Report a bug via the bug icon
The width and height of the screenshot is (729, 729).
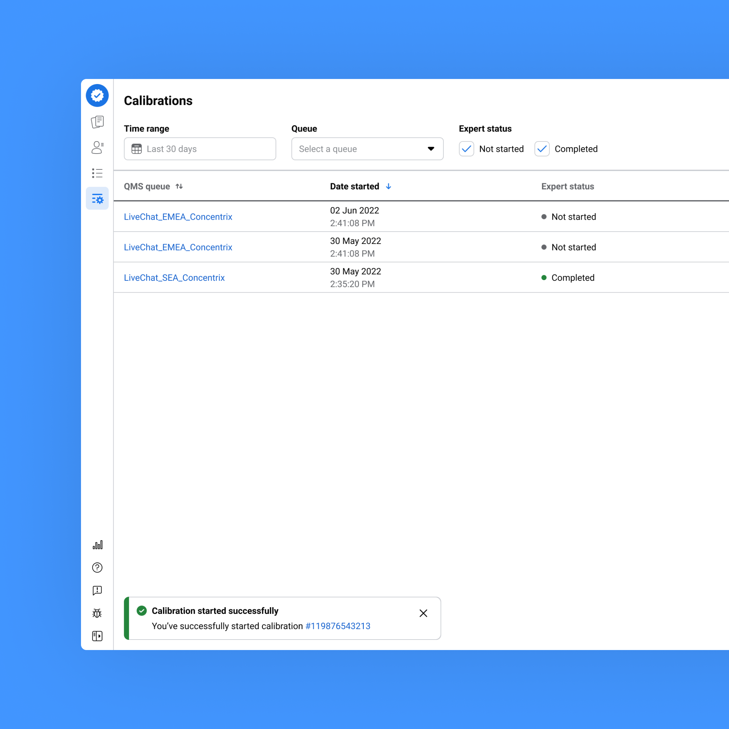click(x=97, y=613)
